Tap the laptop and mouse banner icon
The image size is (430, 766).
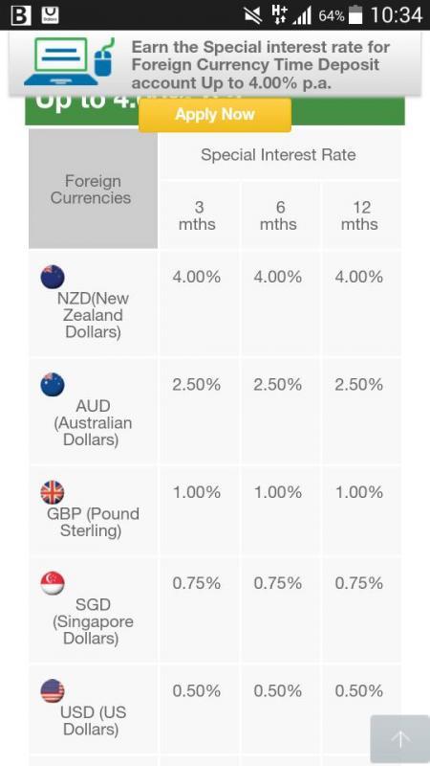coord(68,62)
